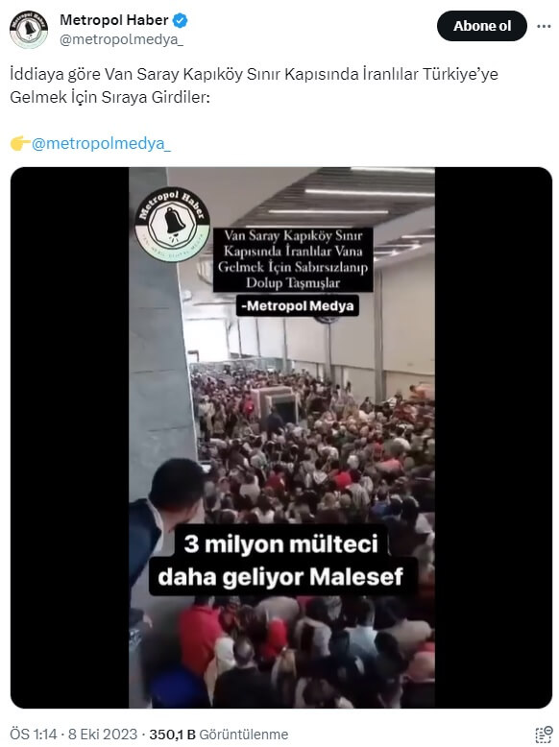Screen dimensions: 559x747
Task: Open the ÖS 1:14 timestamp link
Action: point(34,735)
